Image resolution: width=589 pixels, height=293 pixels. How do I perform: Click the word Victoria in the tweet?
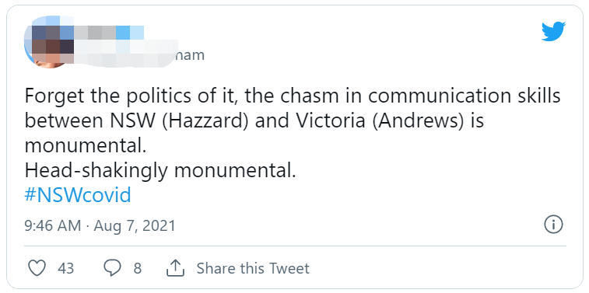click(328, 121)
